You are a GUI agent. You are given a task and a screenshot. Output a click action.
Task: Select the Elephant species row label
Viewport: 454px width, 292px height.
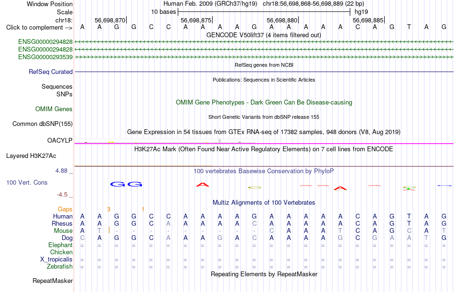60,245
